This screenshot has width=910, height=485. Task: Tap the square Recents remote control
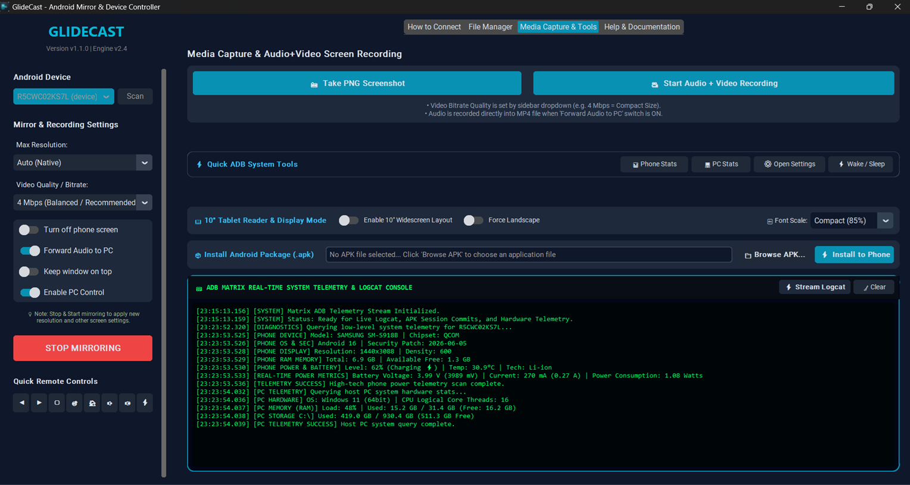coord(57,403)
